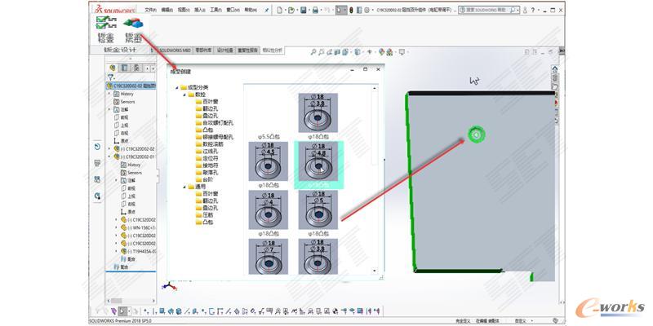Open the Options gear icon

coord(366,10)
